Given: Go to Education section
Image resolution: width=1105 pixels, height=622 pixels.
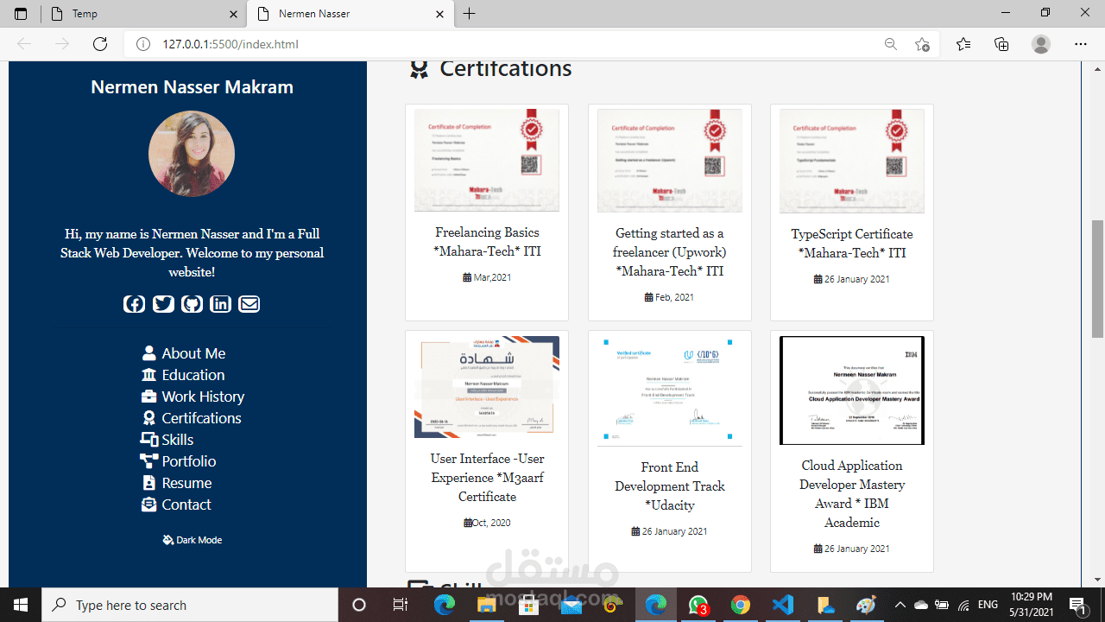Looking at the screenshot, I should pyautogui.click(x=183, y=375).
